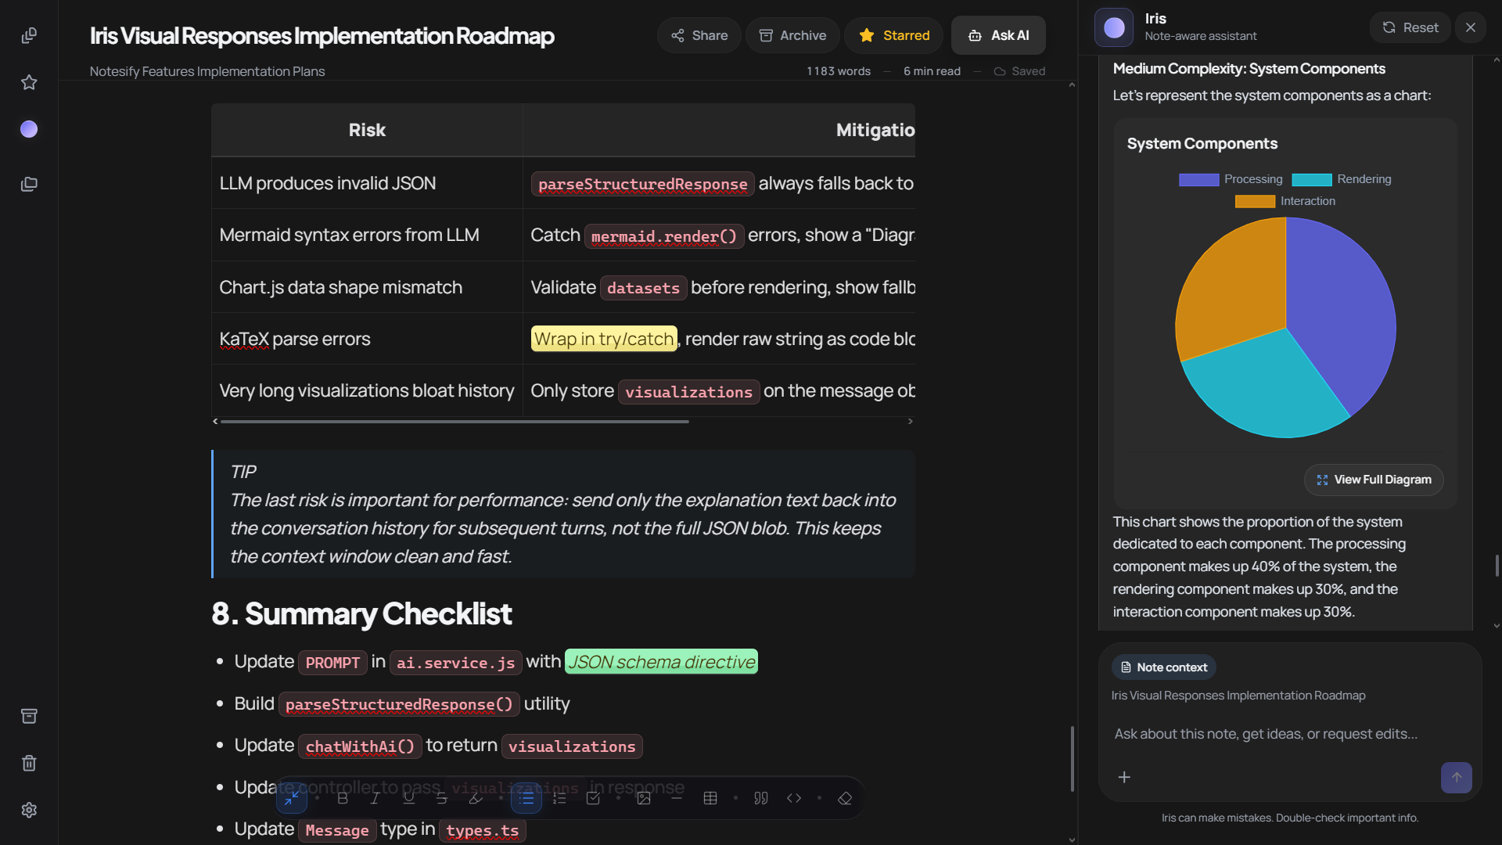Viewport: 1502px width, 845px height.
Task: Click editor scroll down arrow
Action: pos(1072,840)
